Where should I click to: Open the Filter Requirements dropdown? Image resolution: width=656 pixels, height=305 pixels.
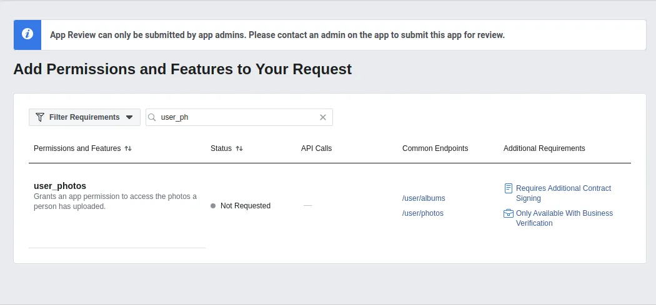84,117
